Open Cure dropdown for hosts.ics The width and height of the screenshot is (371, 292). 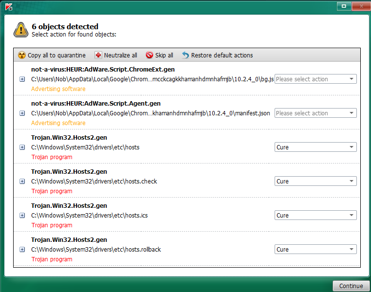click(x=315, y=215)
